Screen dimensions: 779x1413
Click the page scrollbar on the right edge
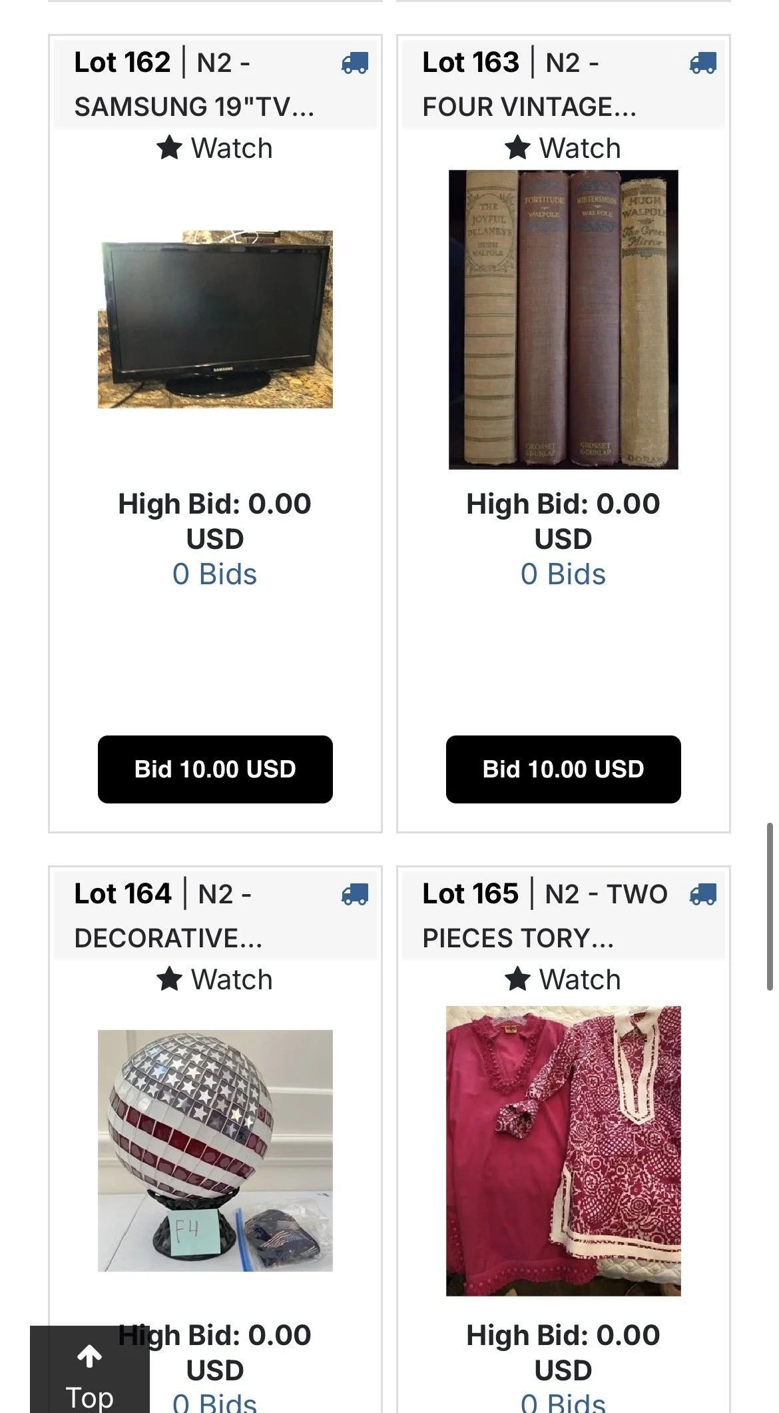pos(770,907)
